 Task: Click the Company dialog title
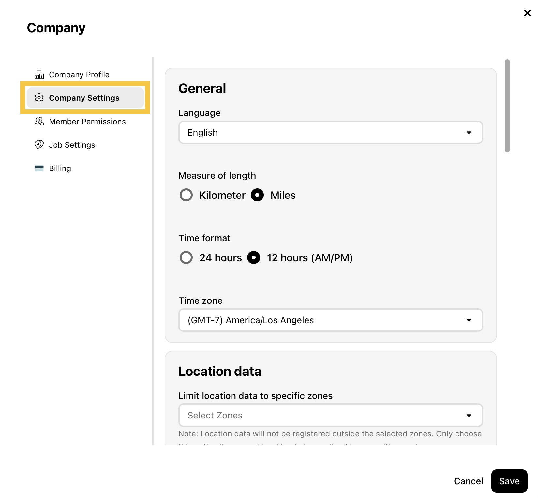coord(56,28)
